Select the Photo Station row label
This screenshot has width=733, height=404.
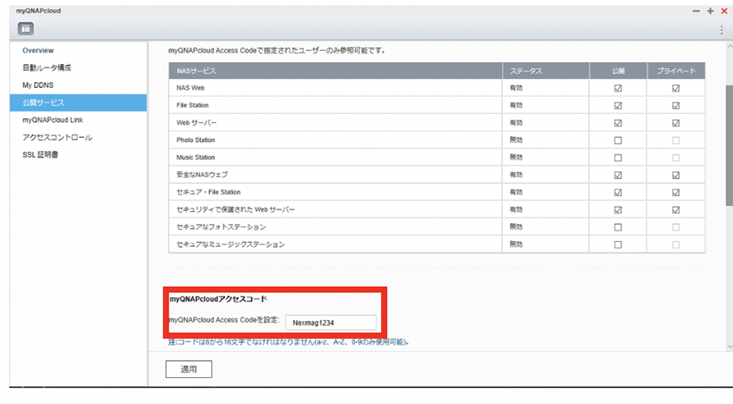point(195,140)
